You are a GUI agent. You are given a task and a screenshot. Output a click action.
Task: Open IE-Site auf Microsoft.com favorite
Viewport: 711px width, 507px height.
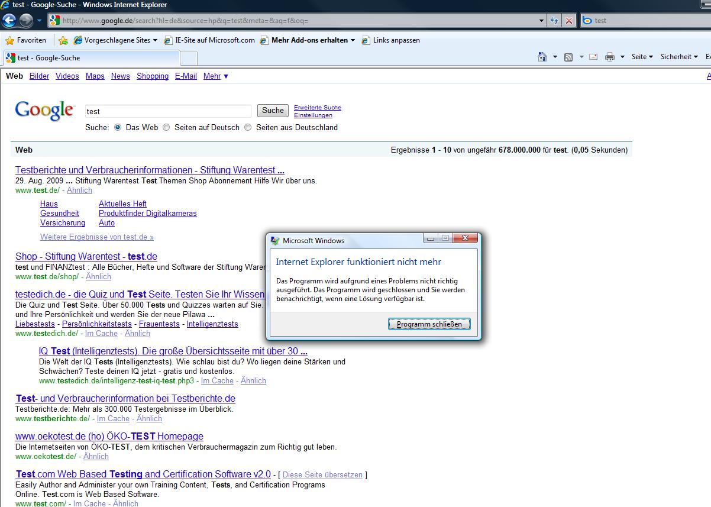point(209,40)
